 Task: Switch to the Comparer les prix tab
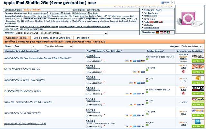(x=17, y=38)
